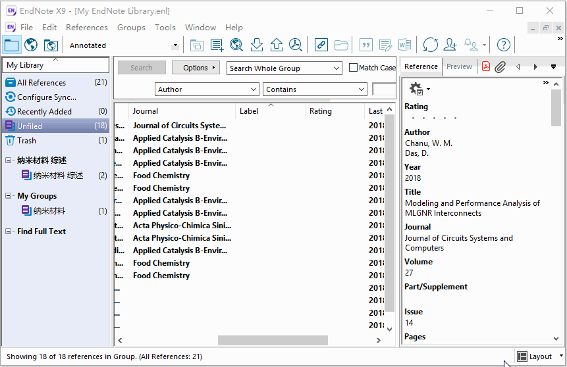This screenshot has width=567, height=367.
Task: Go to next reference arrow
Action: 535,67
